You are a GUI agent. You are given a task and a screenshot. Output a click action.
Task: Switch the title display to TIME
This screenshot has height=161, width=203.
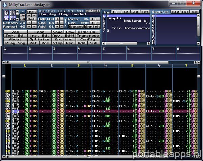[70, 11]
